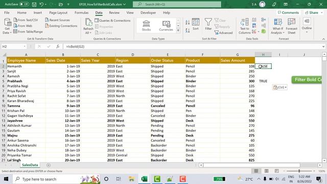Screen dimensions: 327x184
Task: Collapse the ribbon with the chevron
Action: tap(323, 39)
